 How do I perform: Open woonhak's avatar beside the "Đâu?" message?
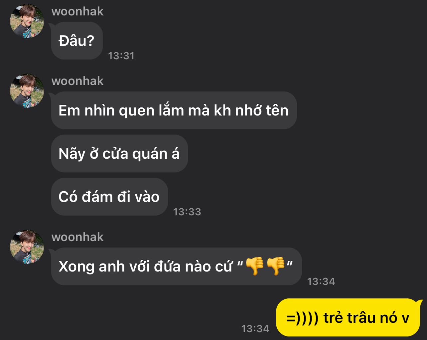click(x=27, y=21)
